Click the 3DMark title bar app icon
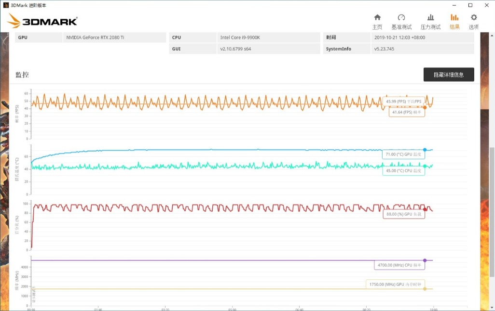The width and height of the screenshot is (495, 311). (6, 5)
